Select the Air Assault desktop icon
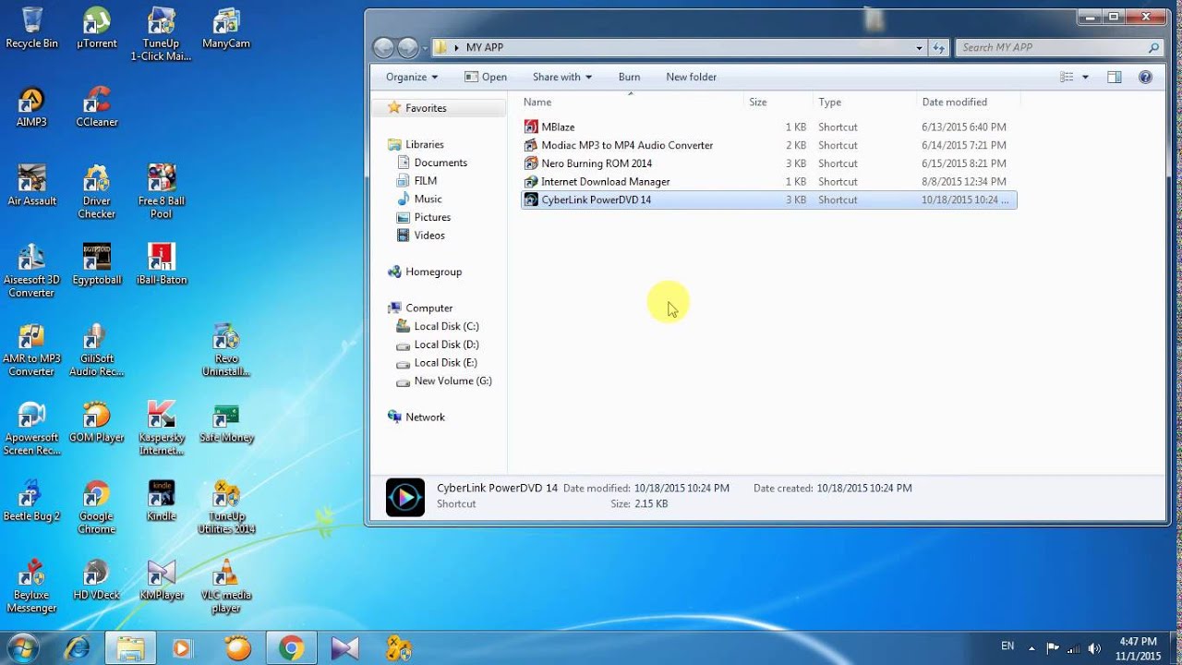The image size is (1182, 665). pyautogui.click(x=31, y=186)
